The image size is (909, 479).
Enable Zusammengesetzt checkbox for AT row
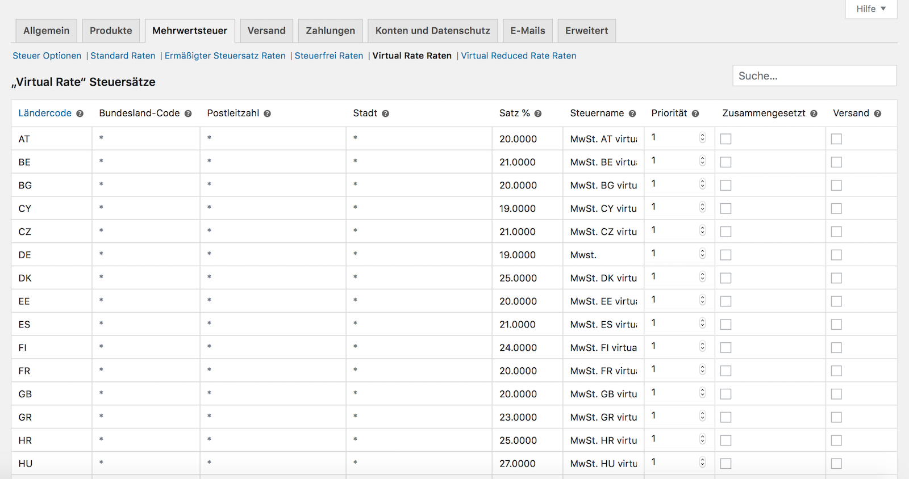[x=725, y=139]
